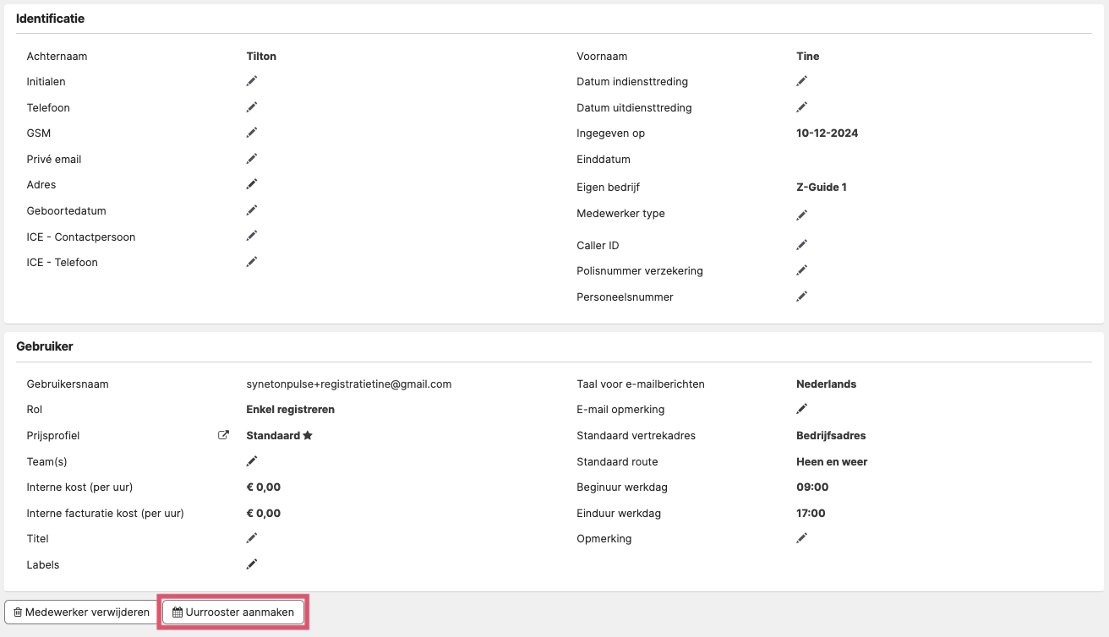This screenshot has width=1109, height=637.
Task: Edit ICE - Contactpersoon via pencil icon
Action: (252, 236)
